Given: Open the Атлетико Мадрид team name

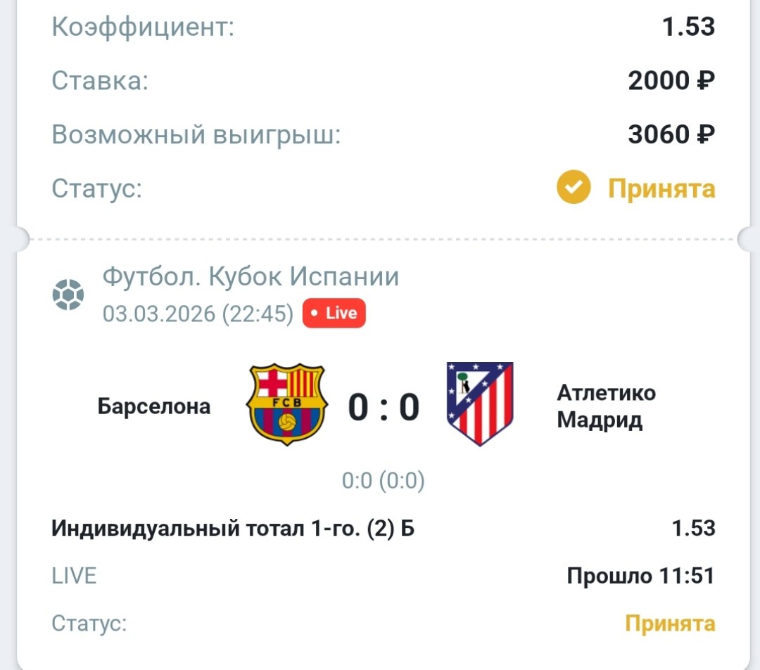Looking at the screenshot, I should tap(606, 406).
